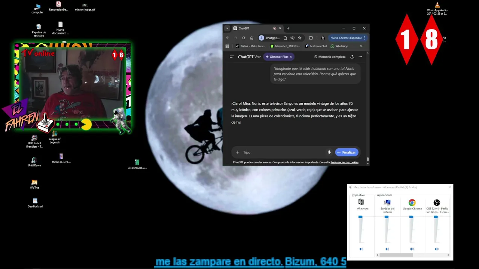The width and height of the screenshot is (479, 269).
Task: Open the tab search dropdown arrow
Action: [227, 28]
